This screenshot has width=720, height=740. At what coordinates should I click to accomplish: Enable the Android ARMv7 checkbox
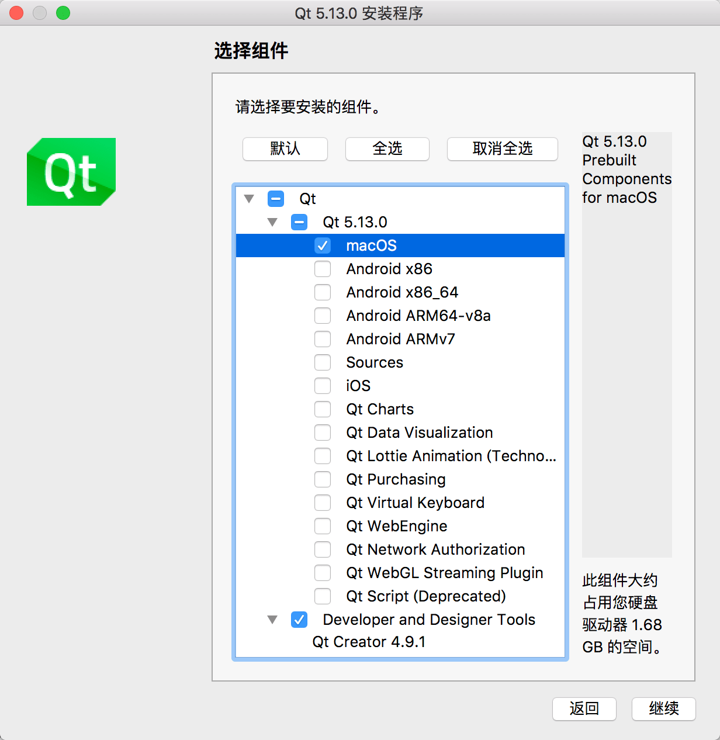[323, 339]
